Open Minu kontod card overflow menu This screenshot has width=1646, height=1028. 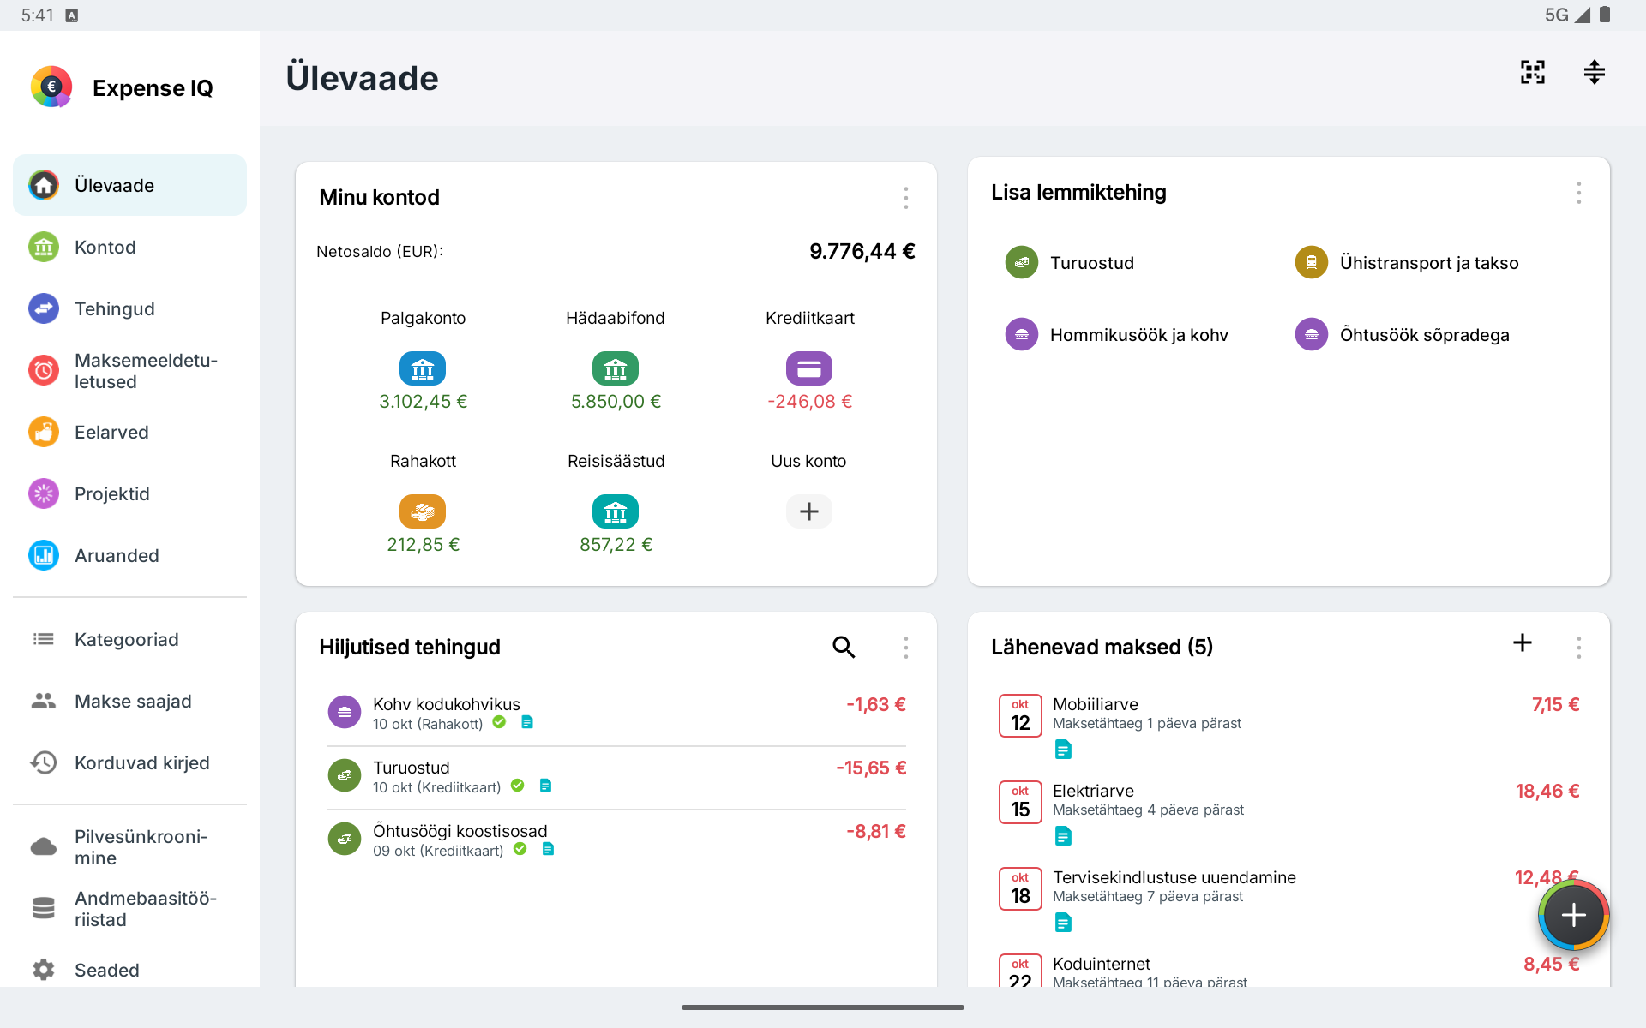pos(906,198)
